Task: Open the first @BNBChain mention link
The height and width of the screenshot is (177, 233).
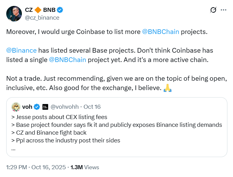Action: point(161,32)
